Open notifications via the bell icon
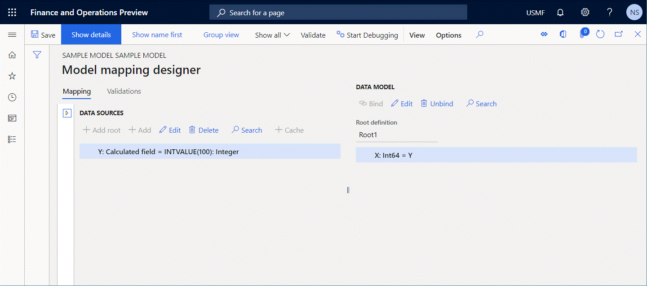This screenshot has width=647, height=286. pyautogui.click(x=560, y=12)
